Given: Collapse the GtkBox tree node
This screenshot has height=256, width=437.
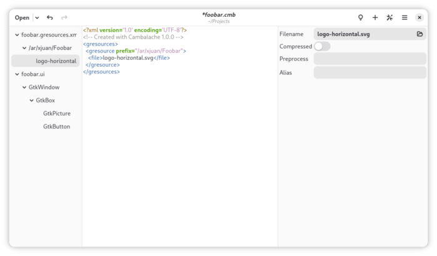Looking at the screenshot, I should pyautogui.click(x=31, y=101).
